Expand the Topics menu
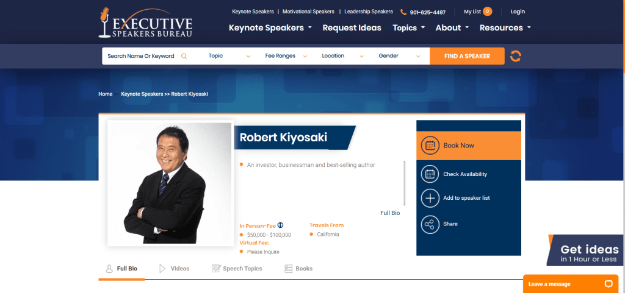 [x=408, y=28]
